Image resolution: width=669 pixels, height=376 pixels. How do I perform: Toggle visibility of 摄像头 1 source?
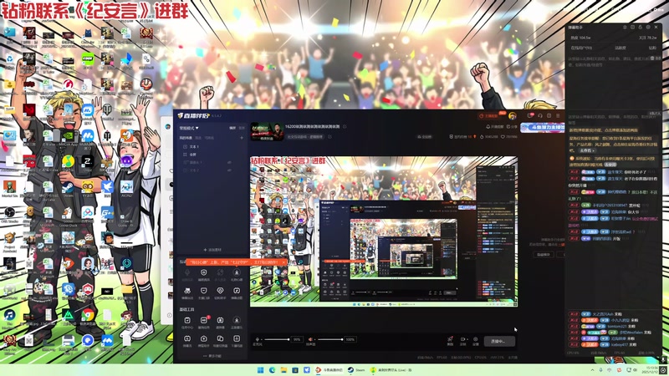[x=229, y=162]
